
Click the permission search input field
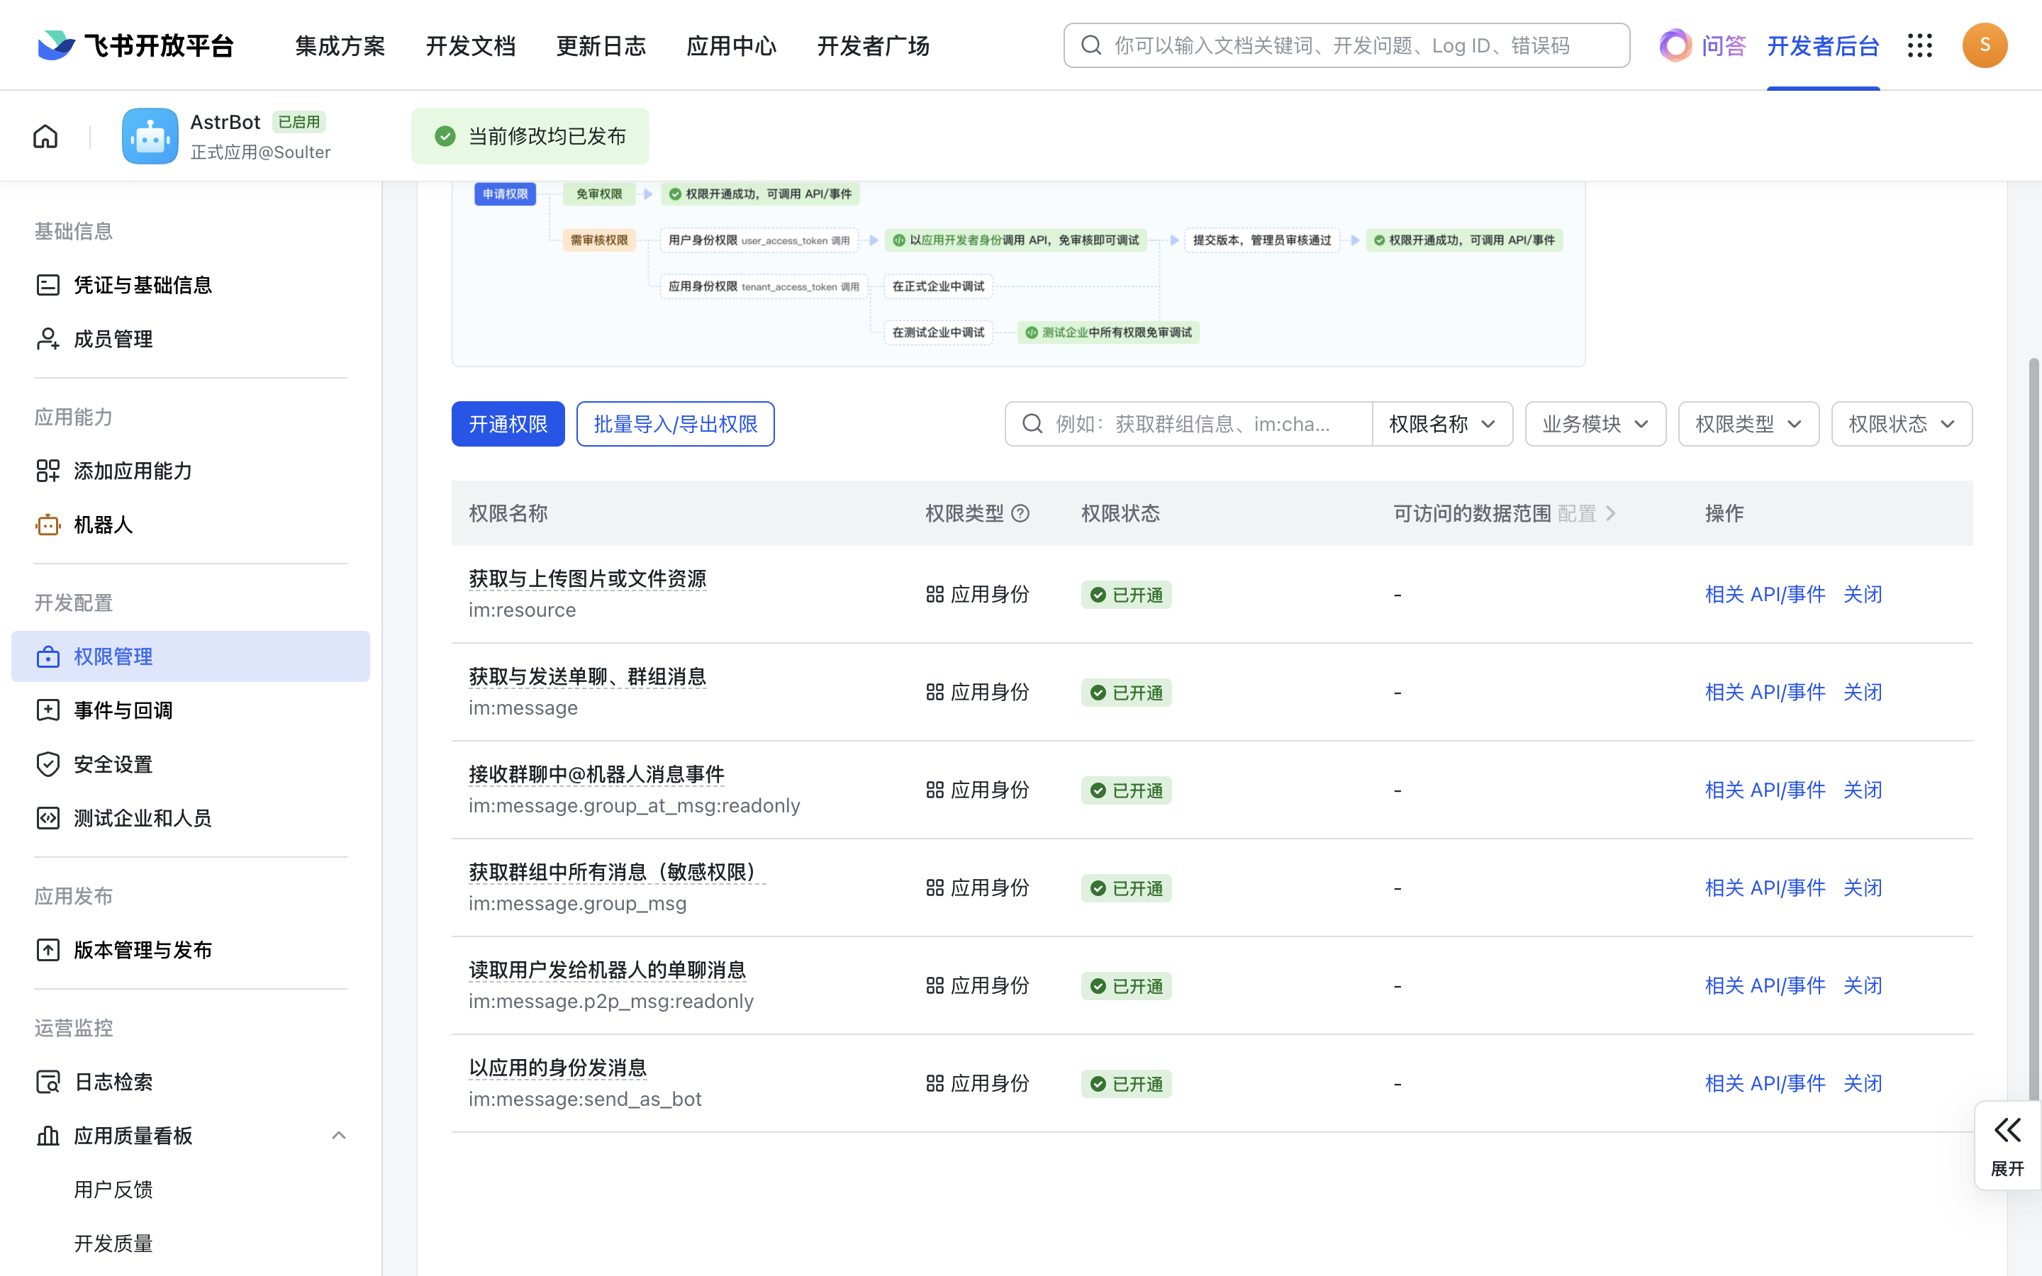click(x=1198, y=424)
